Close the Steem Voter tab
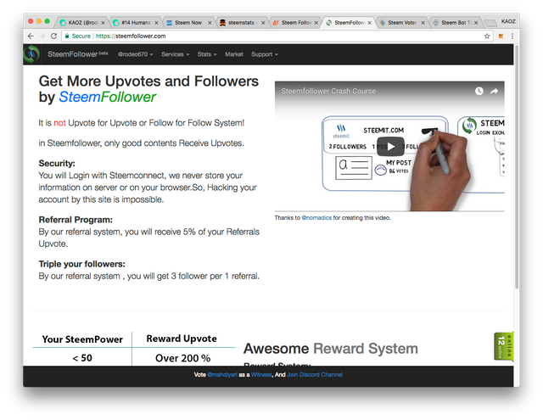The width and height of the screenshot is (543, 420). click(x=423, y=23)
